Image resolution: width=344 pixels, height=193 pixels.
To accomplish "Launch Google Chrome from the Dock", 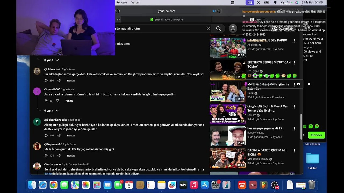I will point(53,185).
